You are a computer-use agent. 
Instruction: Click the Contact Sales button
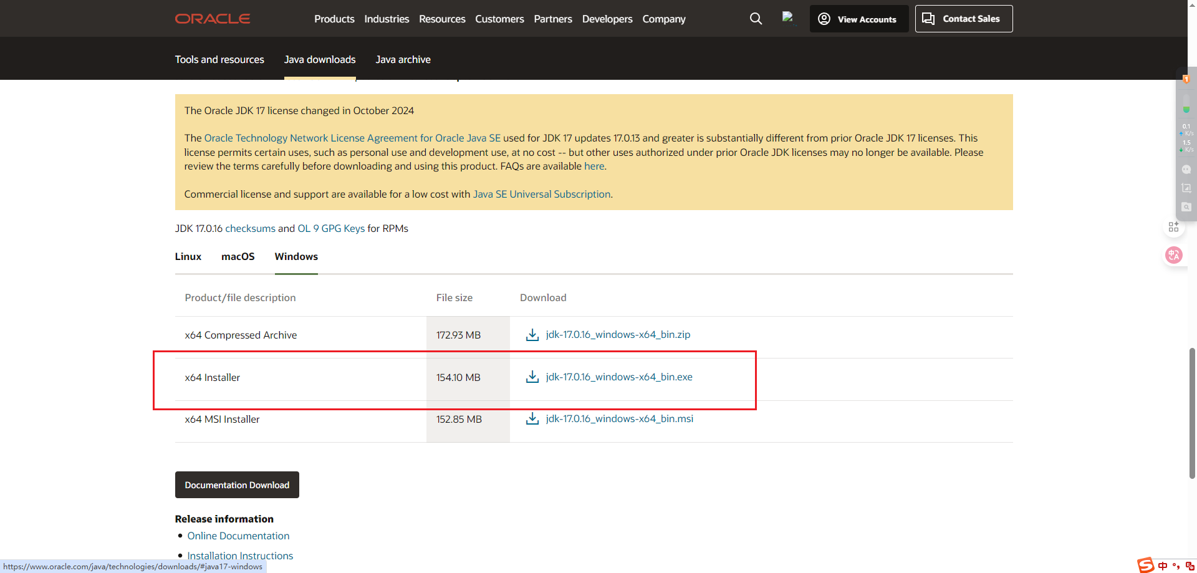(964, 19)
